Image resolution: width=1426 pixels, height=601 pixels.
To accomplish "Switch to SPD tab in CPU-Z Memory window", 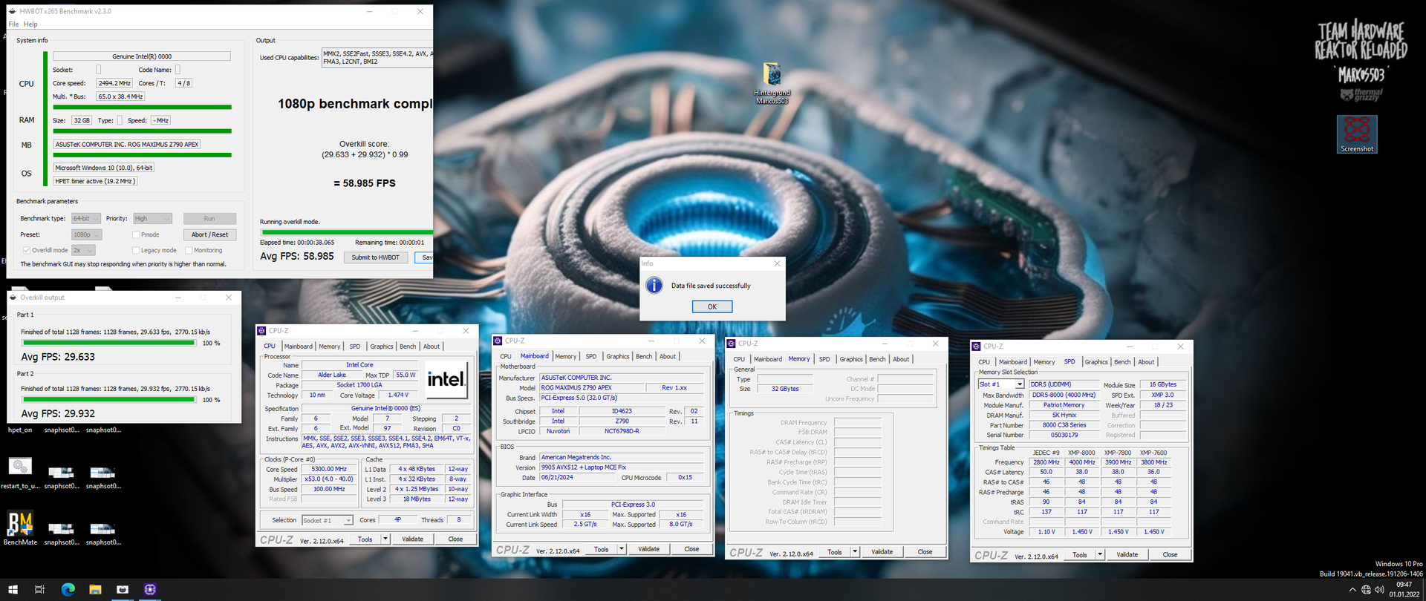I will 824,360.
